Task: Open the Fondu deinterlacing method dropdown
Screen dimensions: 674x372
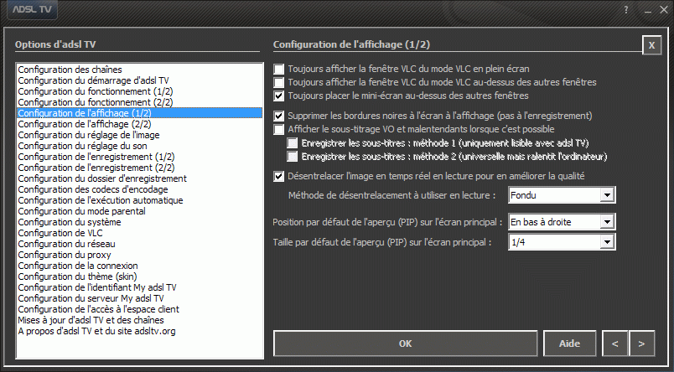Action: pos(562,195)
